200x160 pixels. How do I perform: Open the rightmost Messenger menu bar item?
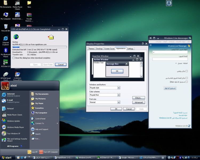189,42
